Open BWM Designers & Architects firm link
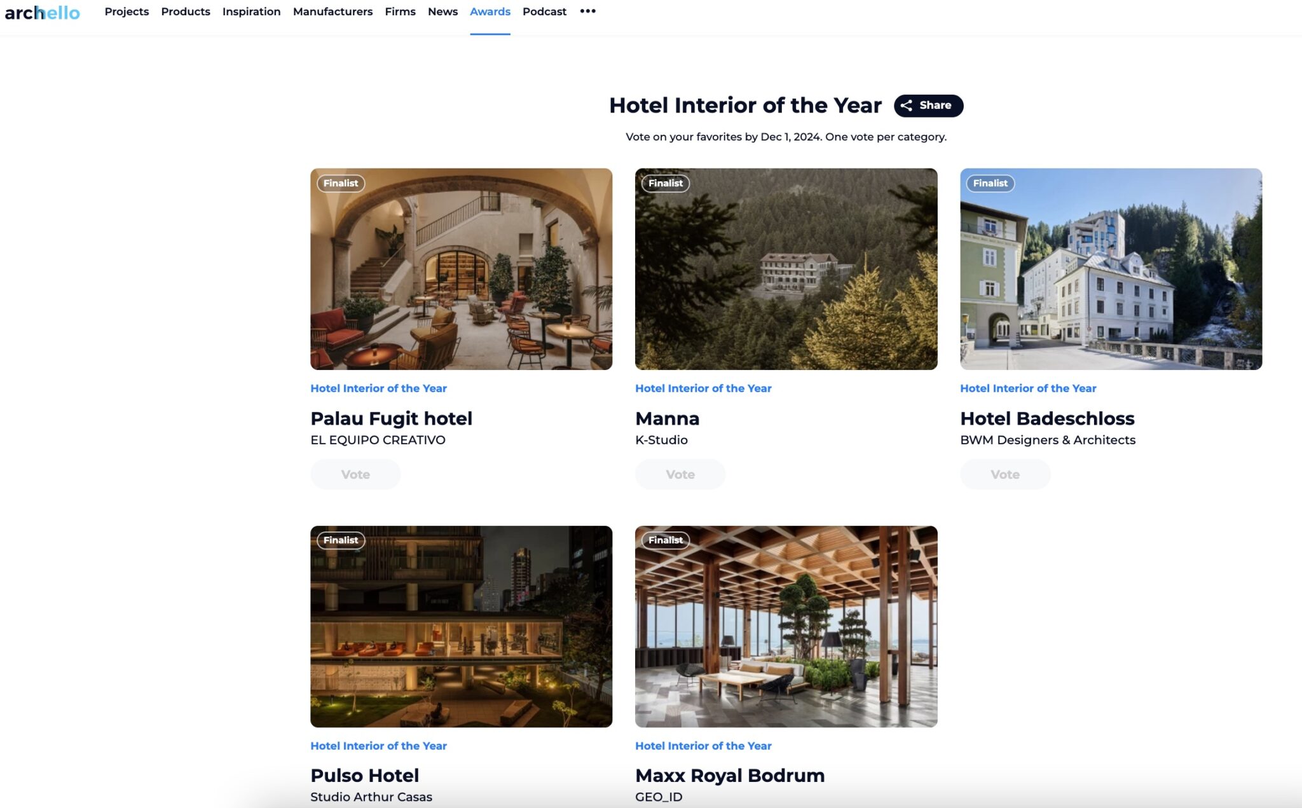This screenshot has height=808, width=1302. [x=1048, y=440]
